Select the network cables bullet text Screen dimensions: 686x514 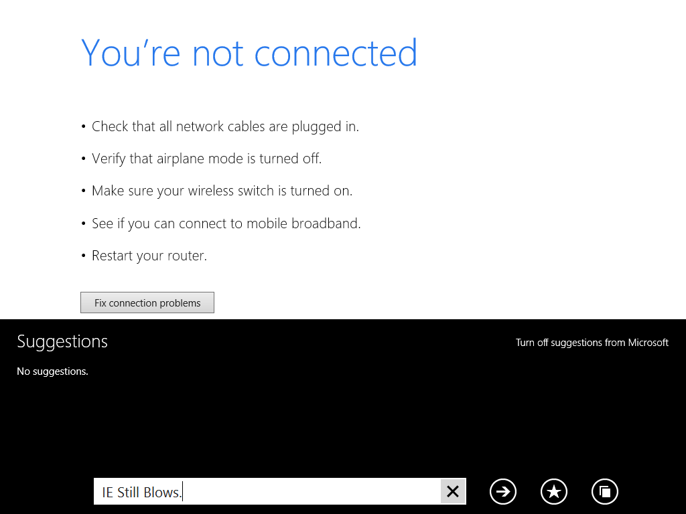click(225, 126)
